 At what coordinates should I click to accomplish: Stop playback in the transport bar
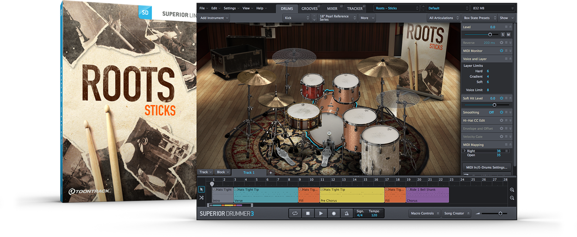(x=308, y=213)
